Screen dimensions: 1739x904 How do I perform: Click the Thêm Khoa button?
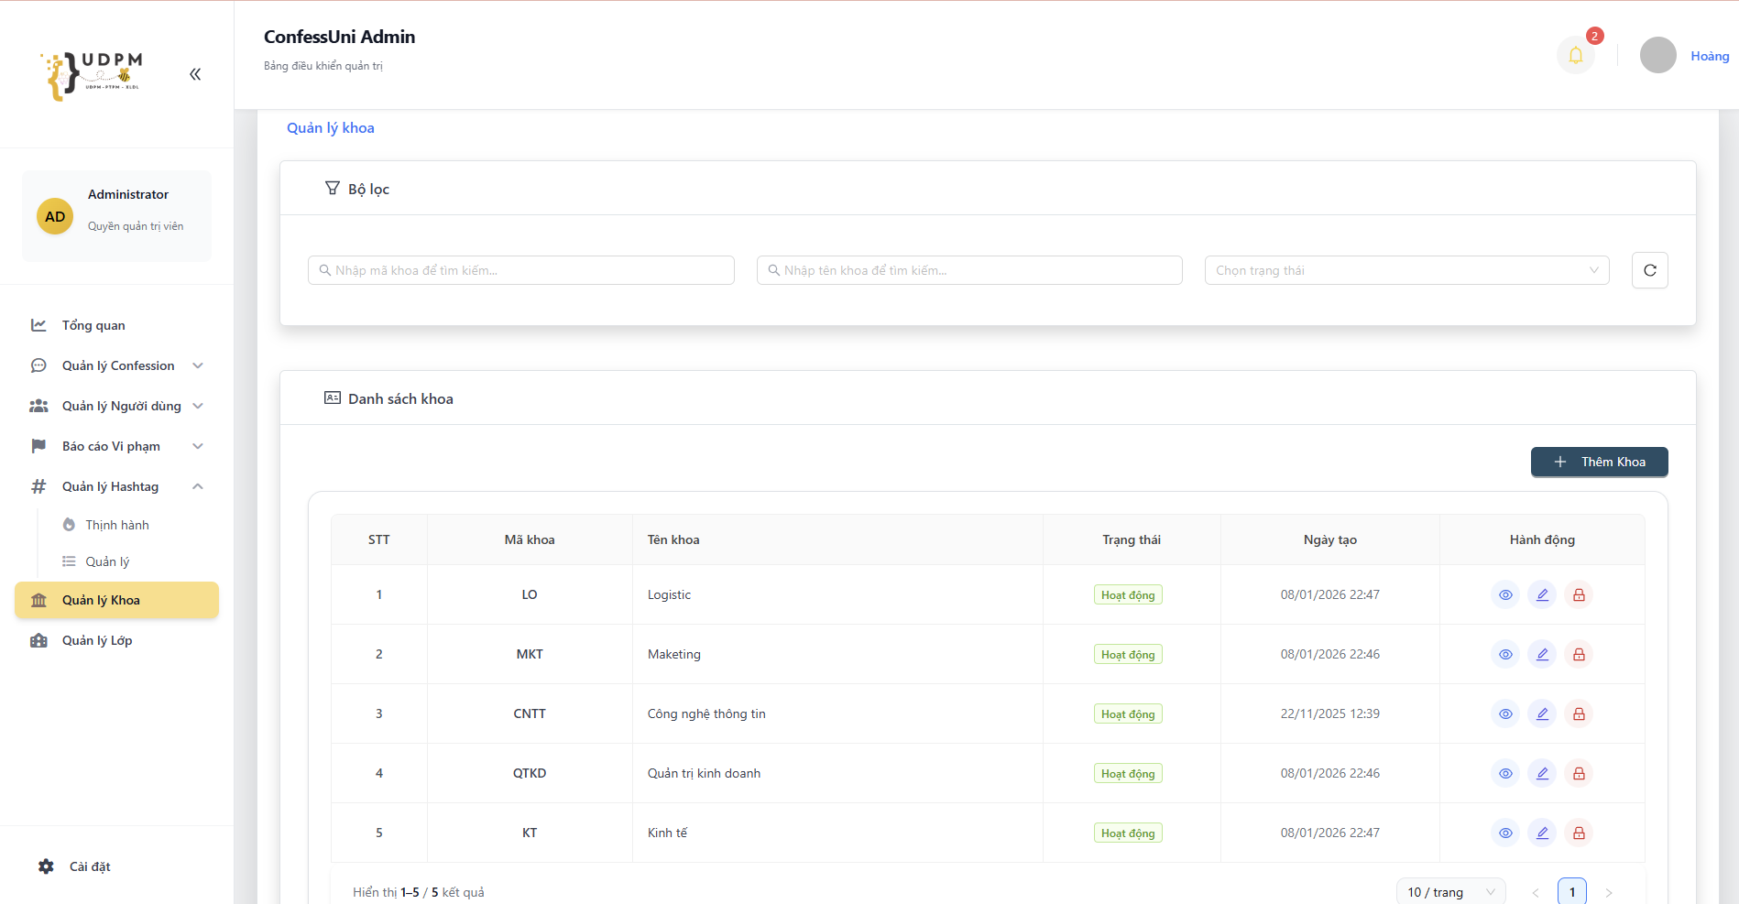[1599, 462]
